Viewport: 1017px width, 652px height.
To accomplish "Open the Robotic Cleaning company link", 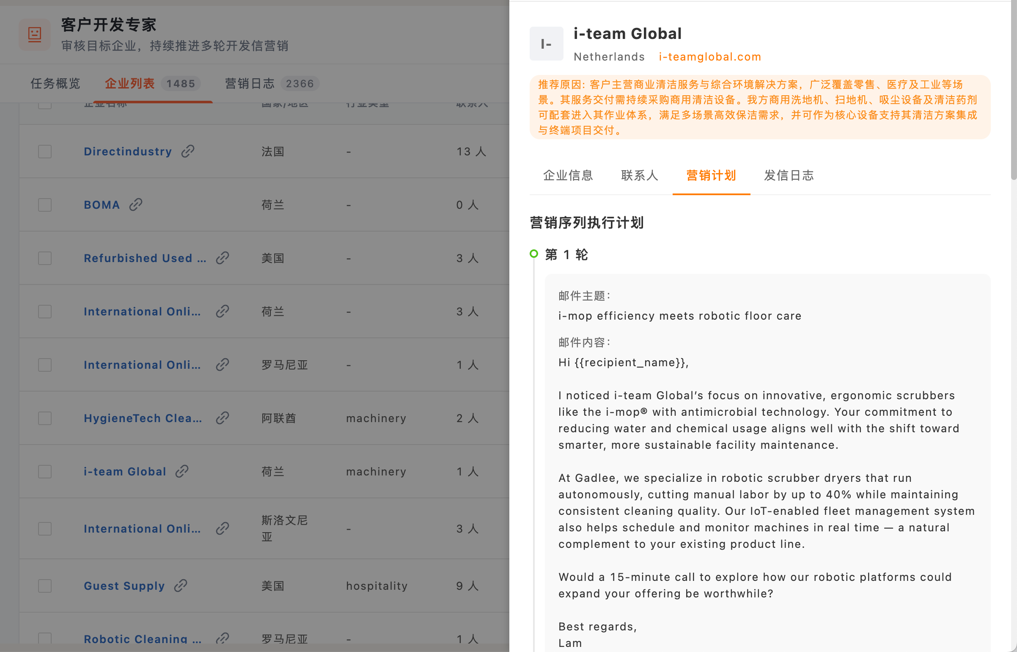I will pos(143,638).
